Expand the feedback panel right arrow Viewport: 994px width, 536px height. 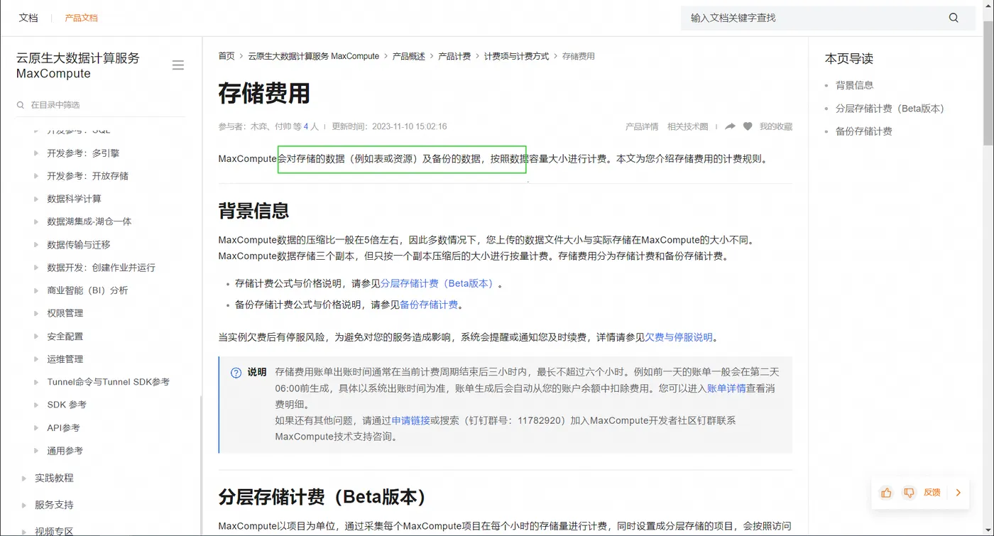point(958,492)
